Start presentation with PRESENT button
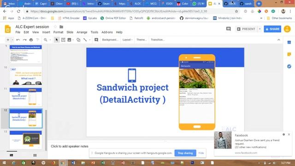 pyautogui.click(x=246, y=29)
